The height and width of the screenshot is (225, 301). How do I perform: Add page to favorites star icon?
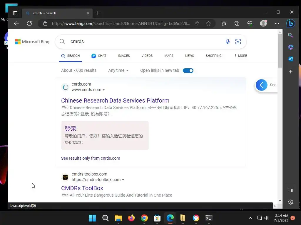click(x=208, y=23)
